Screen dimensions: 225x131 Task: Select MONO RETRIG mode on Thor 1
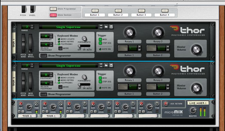click(x=59, y=42)
